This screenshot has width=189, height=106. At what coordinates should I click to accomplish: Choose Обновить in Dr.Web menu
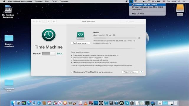coord(147,10)
